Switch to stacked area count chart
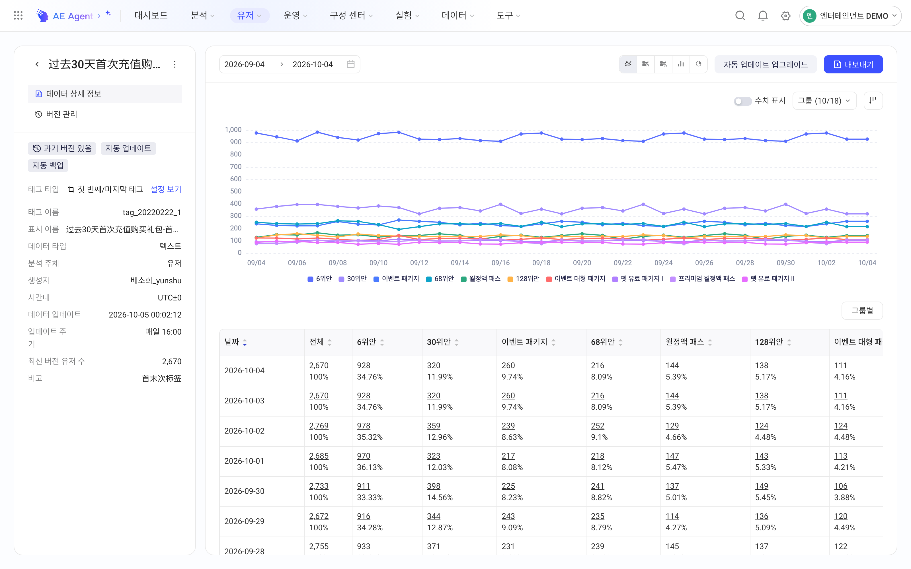The height and width of the screenshot is (569, 911). [646, 64]
